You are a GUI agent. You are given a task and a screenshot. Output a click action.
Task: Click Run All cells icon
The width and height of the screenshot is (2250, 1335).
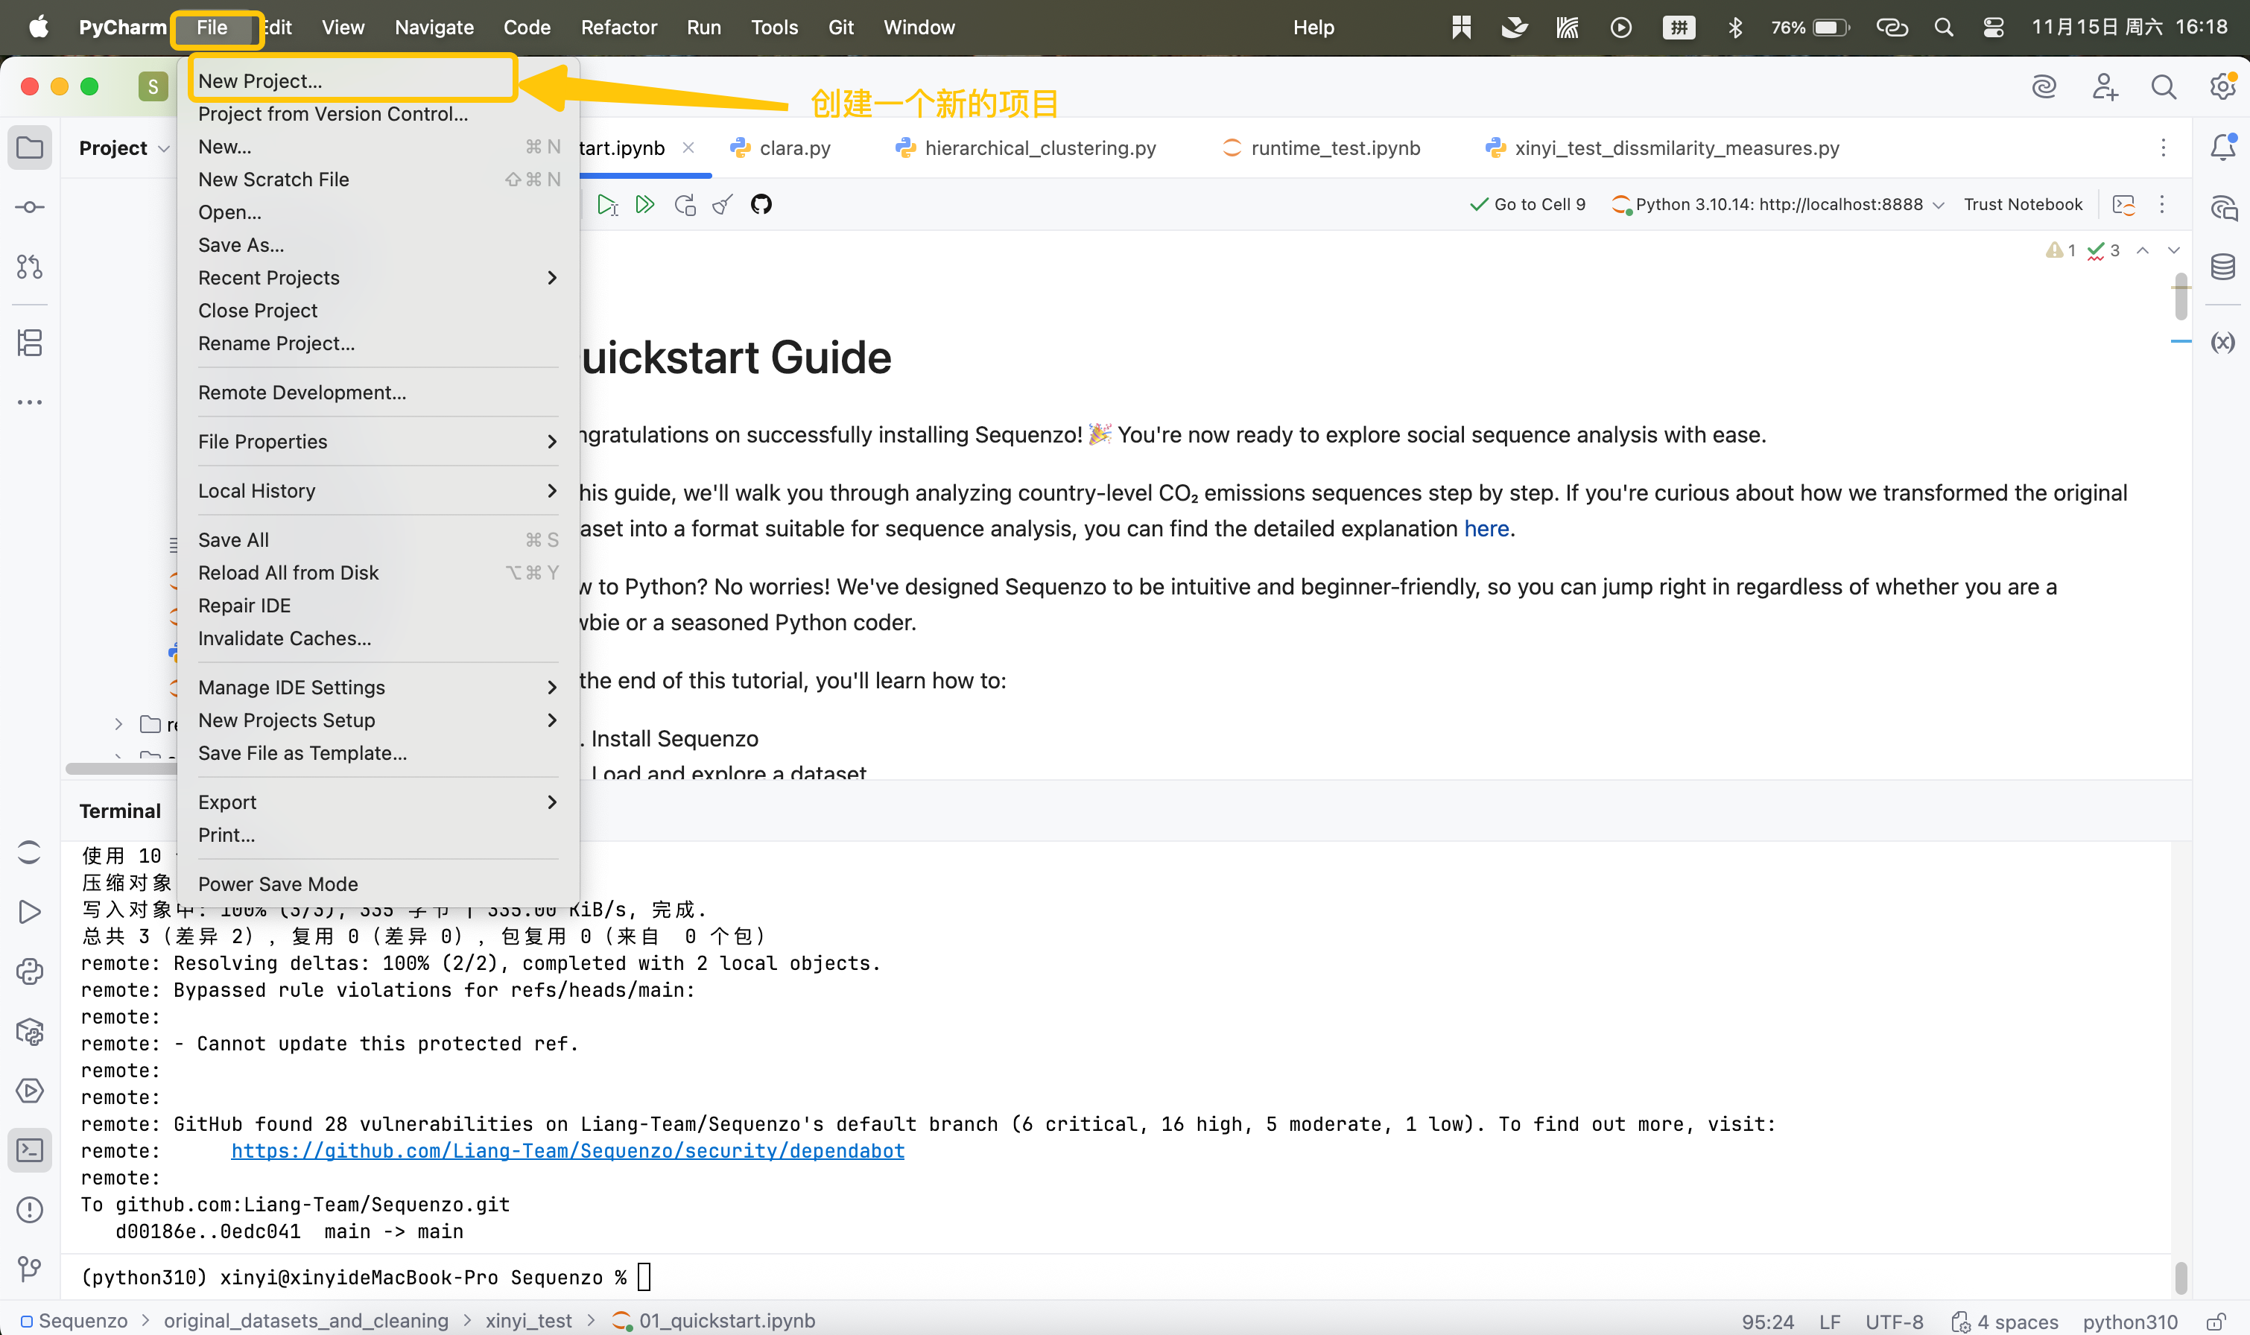tap(645, 204)
